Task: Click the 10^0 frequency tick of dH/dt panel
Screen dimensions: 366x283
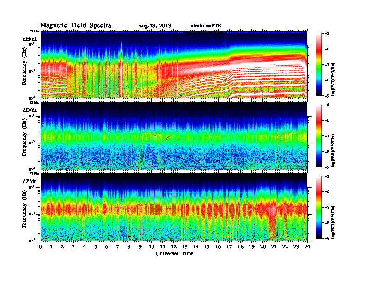Action: tap(31, 71)
